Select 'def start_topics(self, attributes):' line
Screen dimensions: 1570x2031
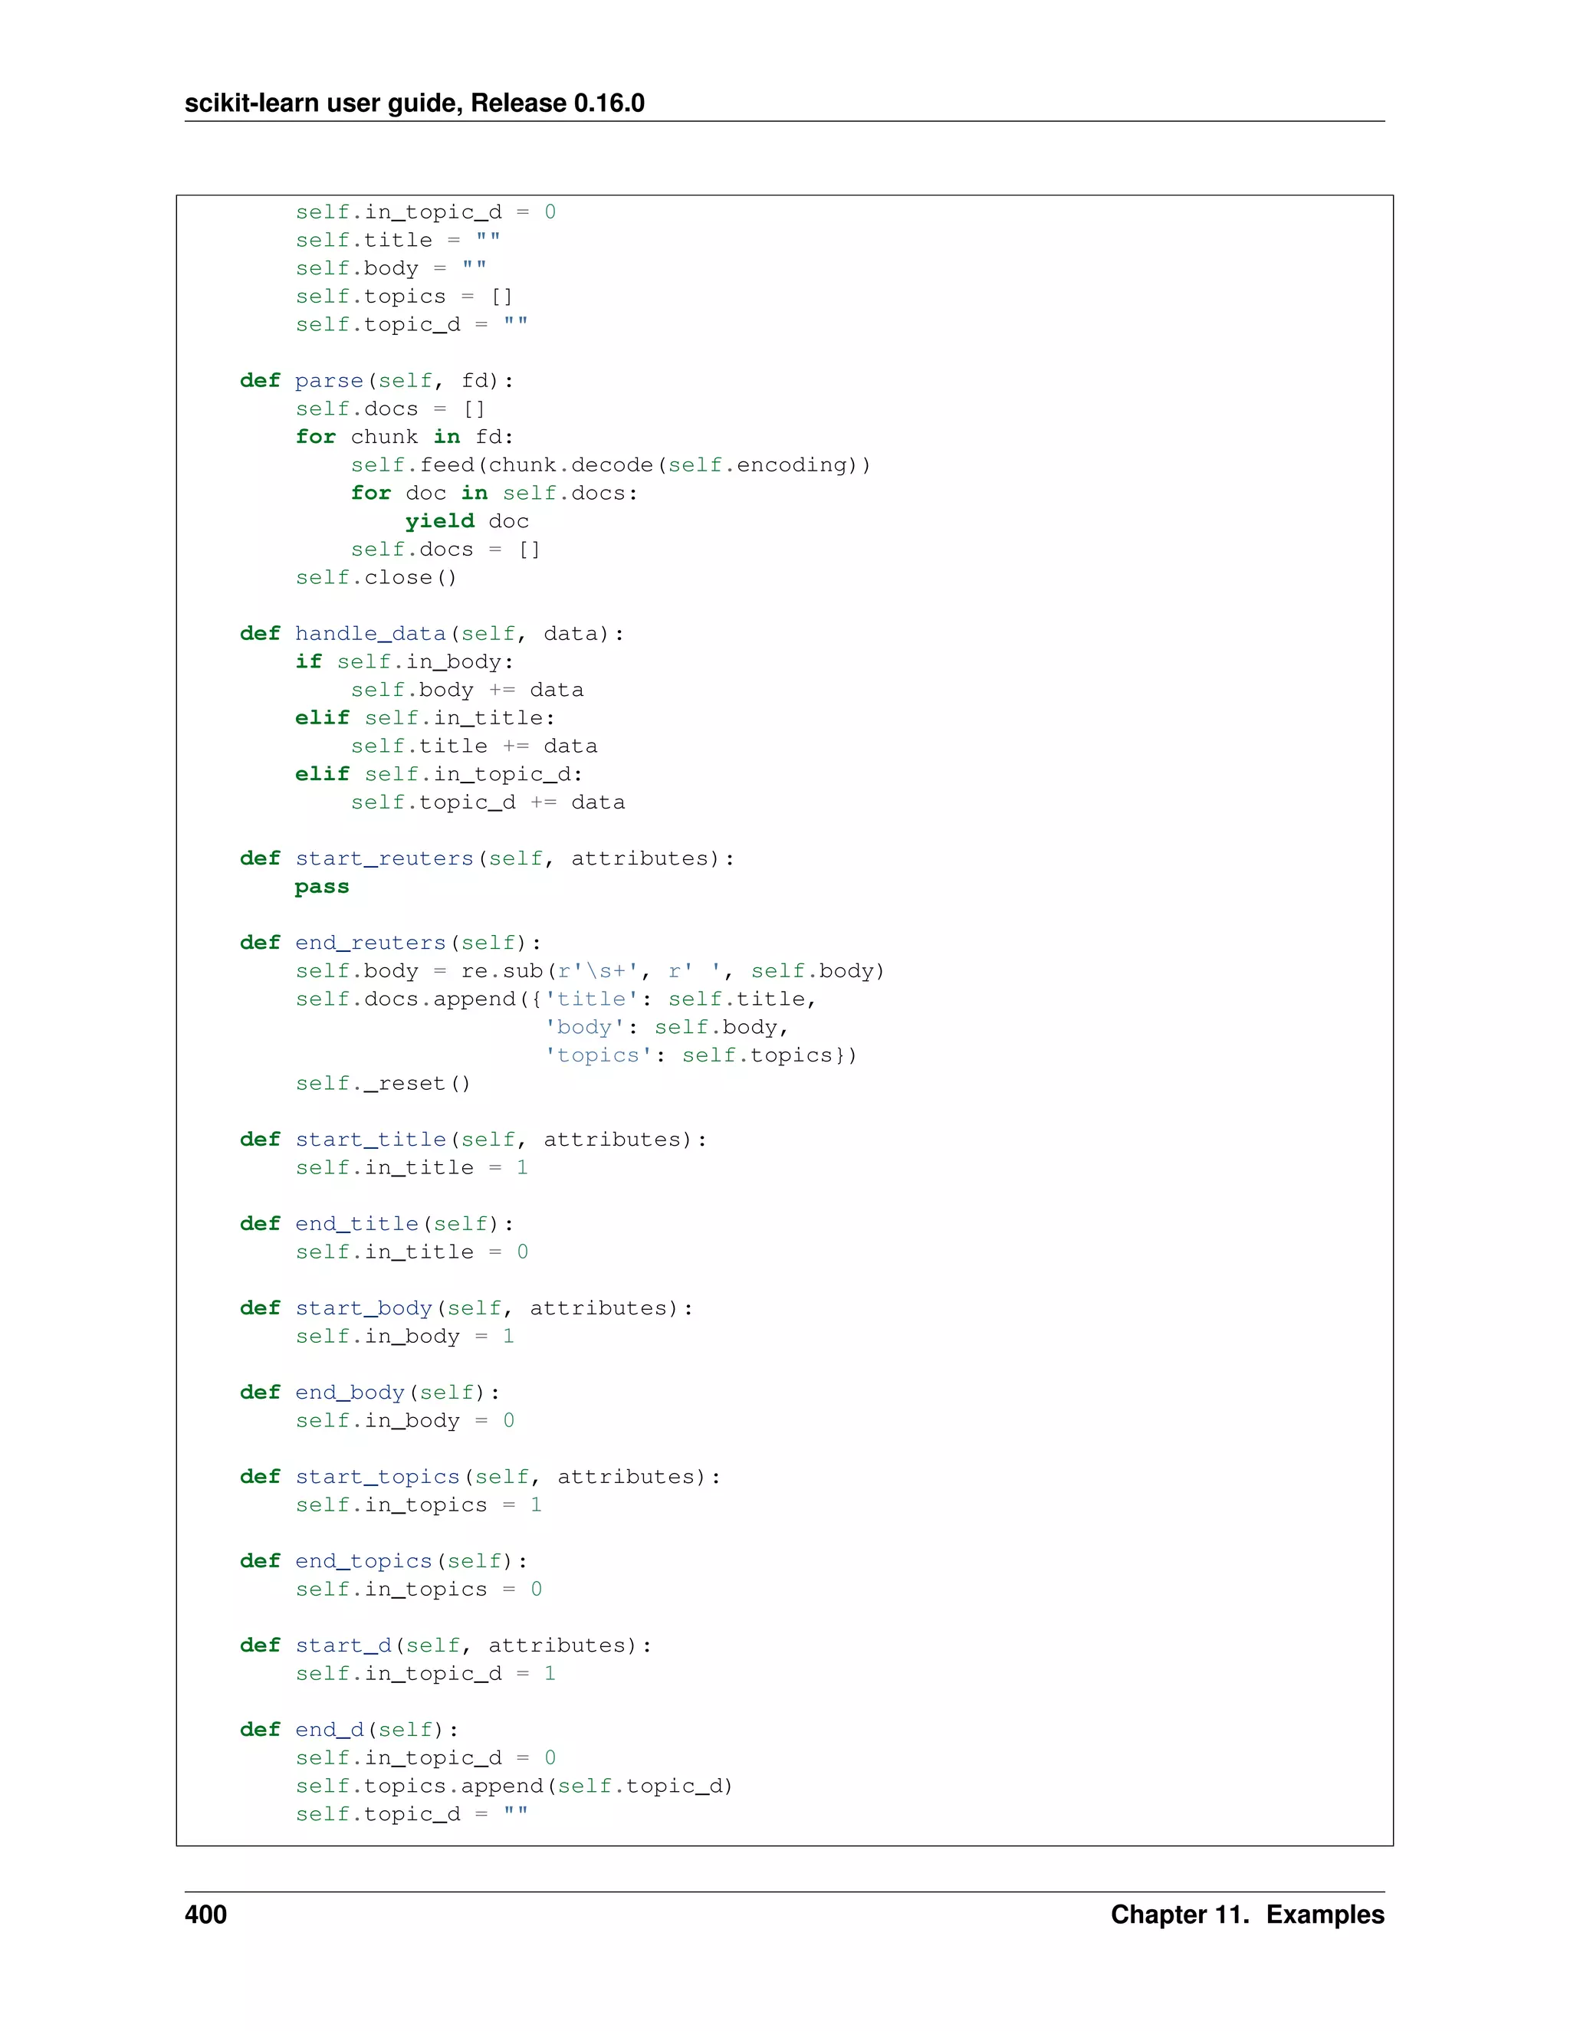point(480,1477)
